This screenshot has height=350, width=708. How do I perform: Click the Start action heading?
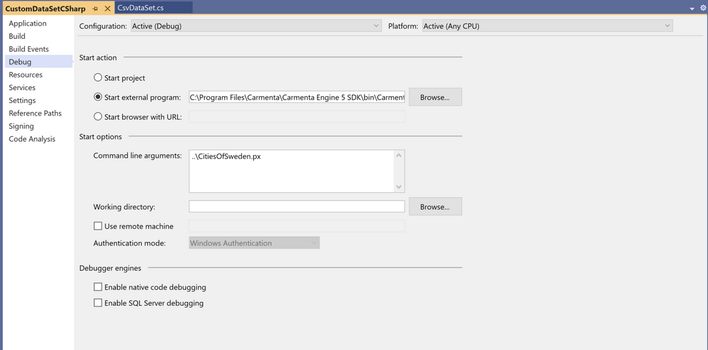pyautogui.click(x=98, y=57)
